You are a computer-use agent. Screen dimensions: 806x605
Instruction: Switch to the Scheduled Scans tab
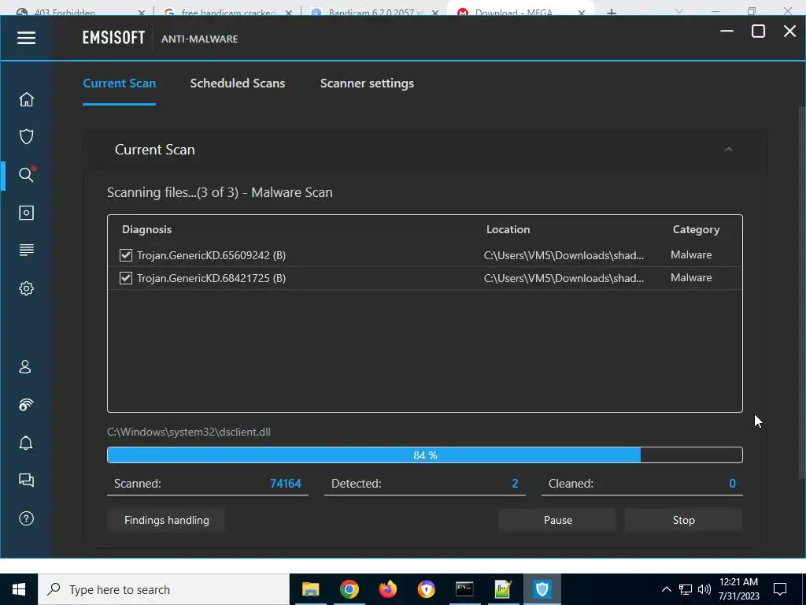(238, 84)
